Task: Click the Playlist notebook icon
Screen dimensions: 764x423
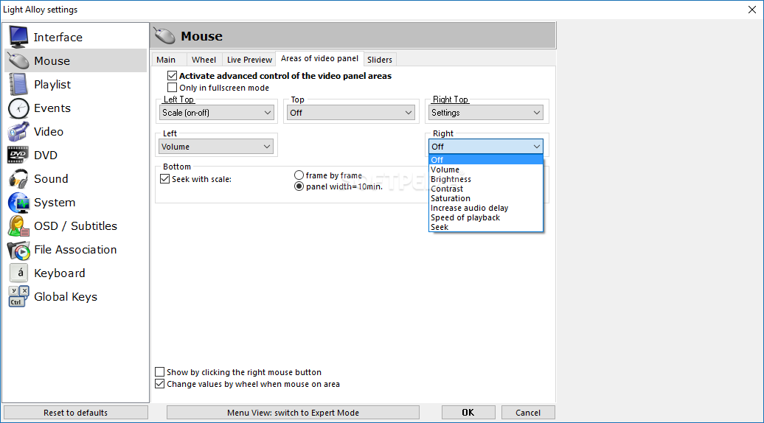Action: tap(18, 84)
